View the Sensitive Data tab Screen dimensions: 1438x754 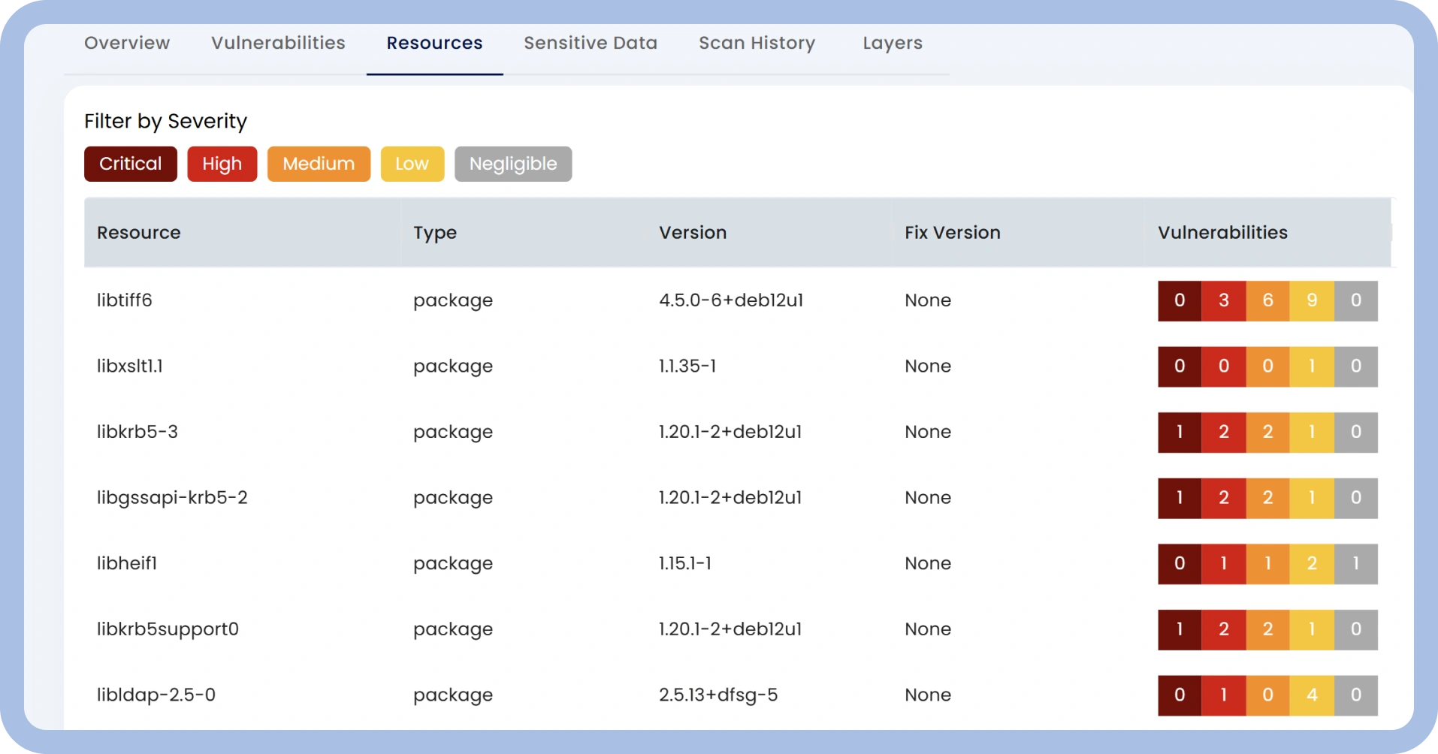click(x=590, y=43)
